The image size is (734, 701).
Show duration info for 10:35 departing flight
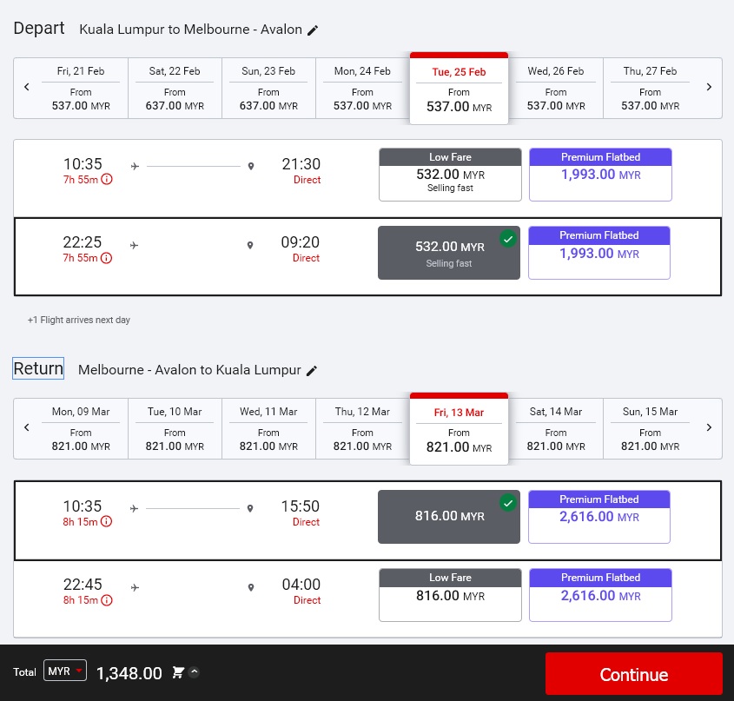click(x=107, y=180)
